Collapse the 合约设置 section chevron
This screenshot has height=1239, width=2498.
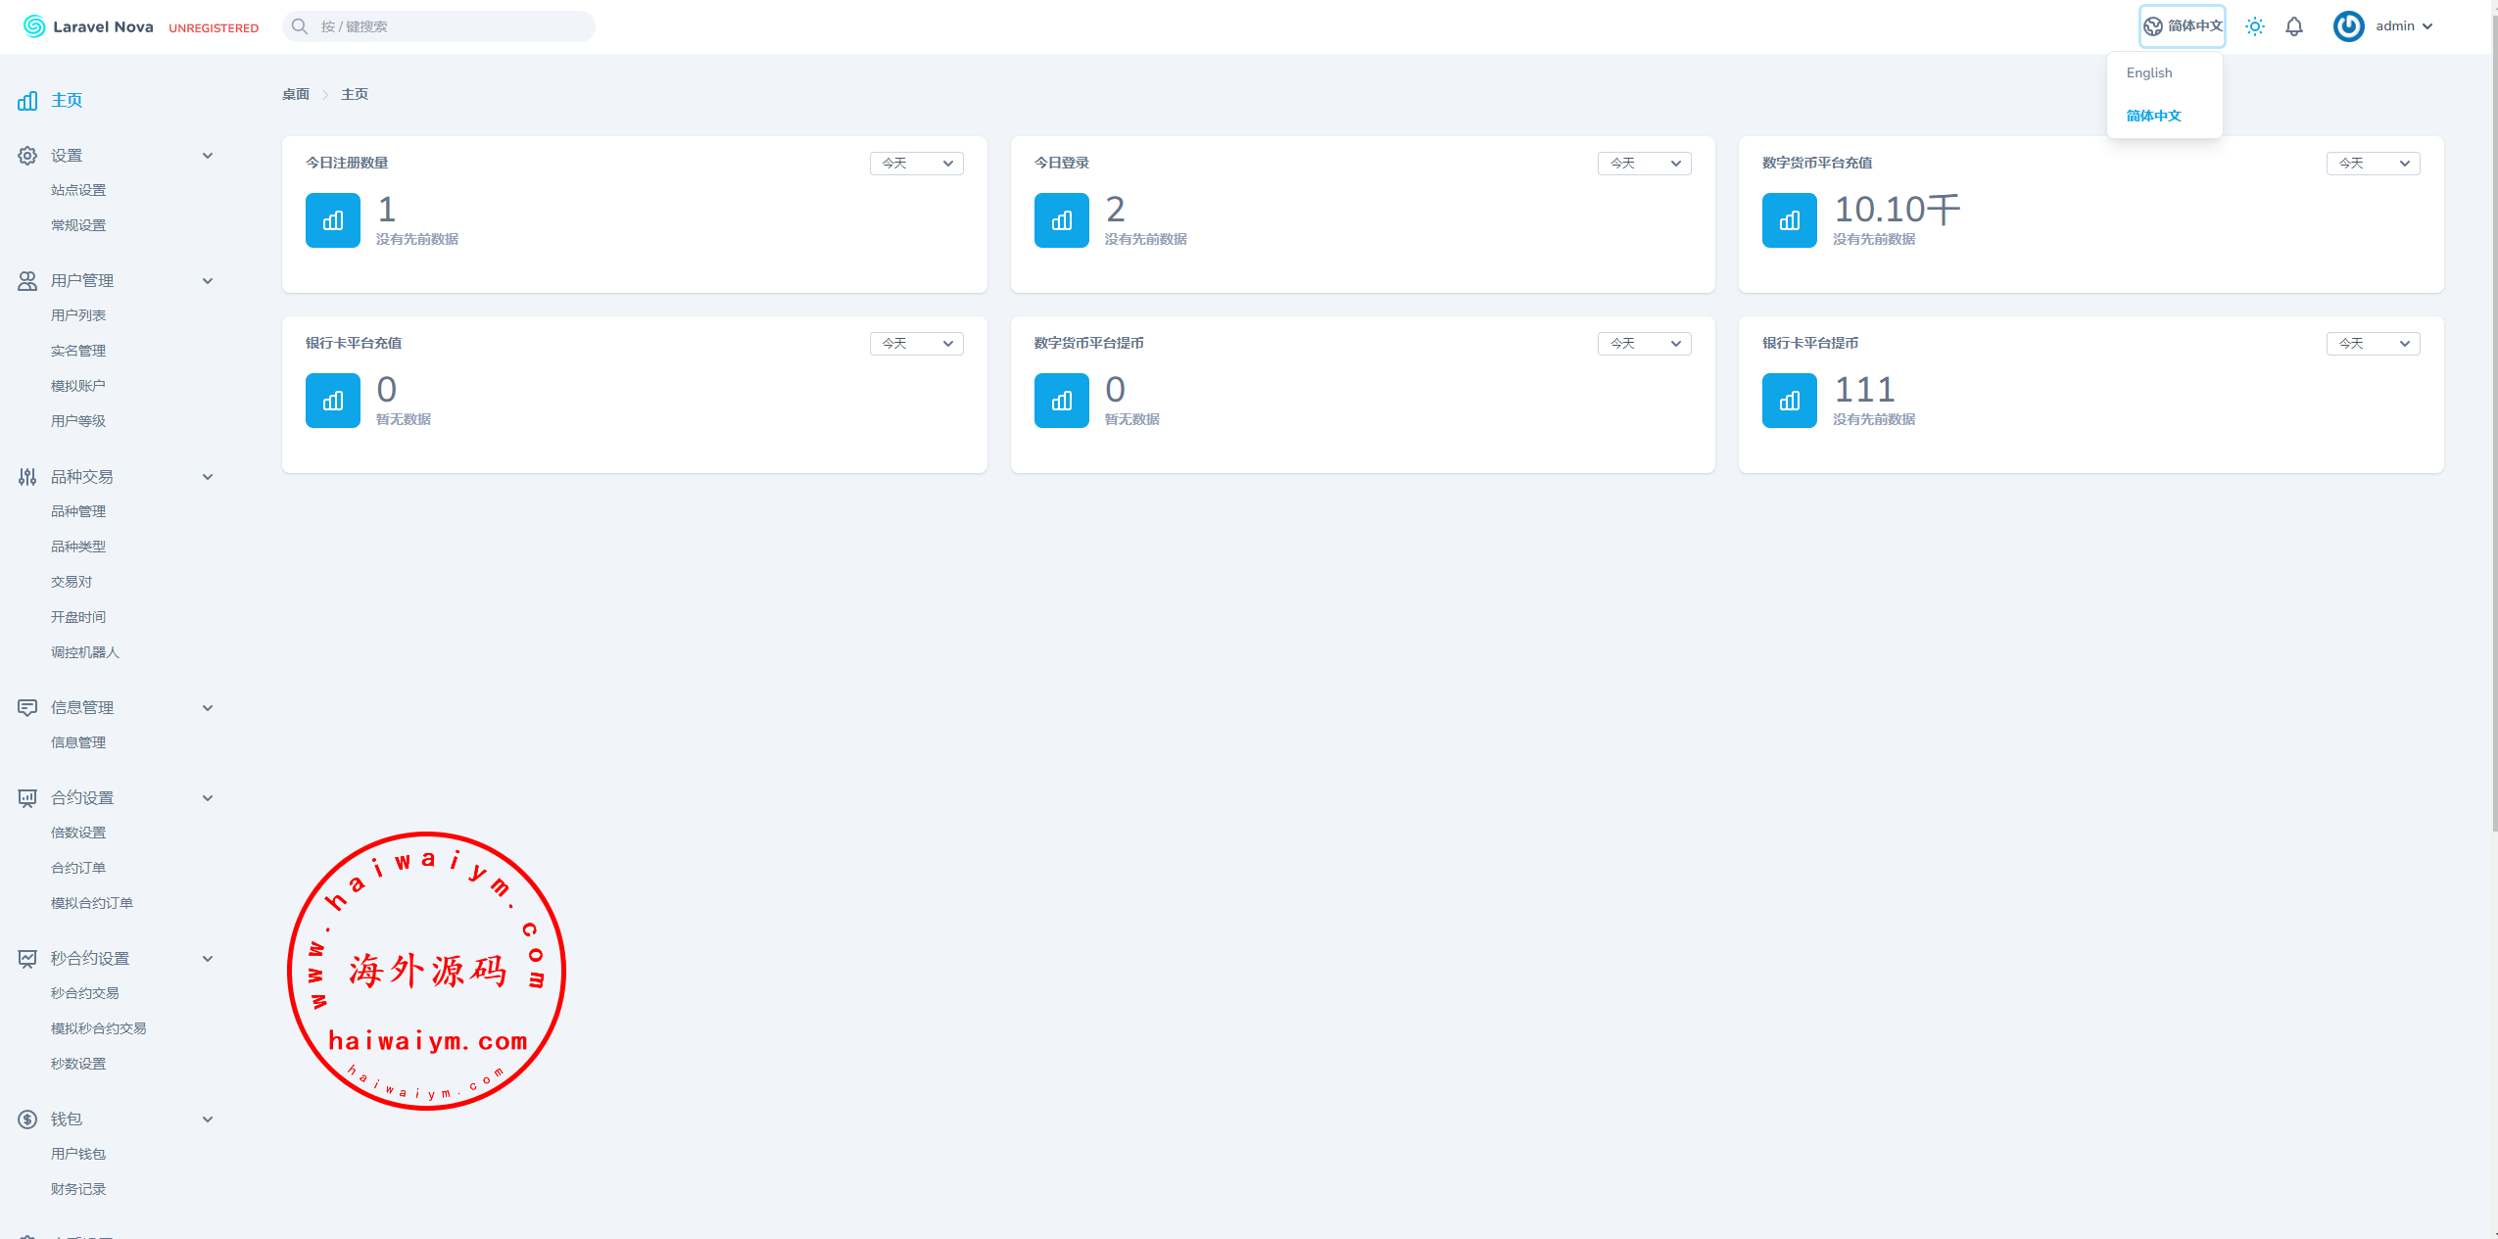pos(208,798)
